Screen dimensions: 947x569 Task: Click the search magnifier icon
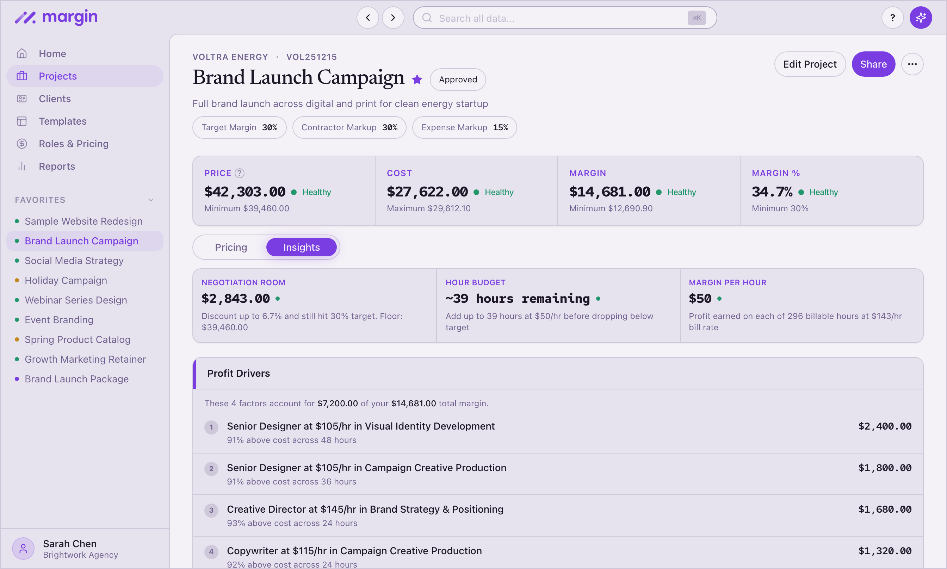[x=427, y=18]
